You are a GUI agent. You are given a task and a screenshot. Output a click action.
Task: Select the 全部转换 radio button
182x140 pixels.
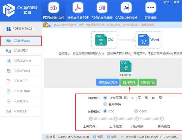pos(105,104)
